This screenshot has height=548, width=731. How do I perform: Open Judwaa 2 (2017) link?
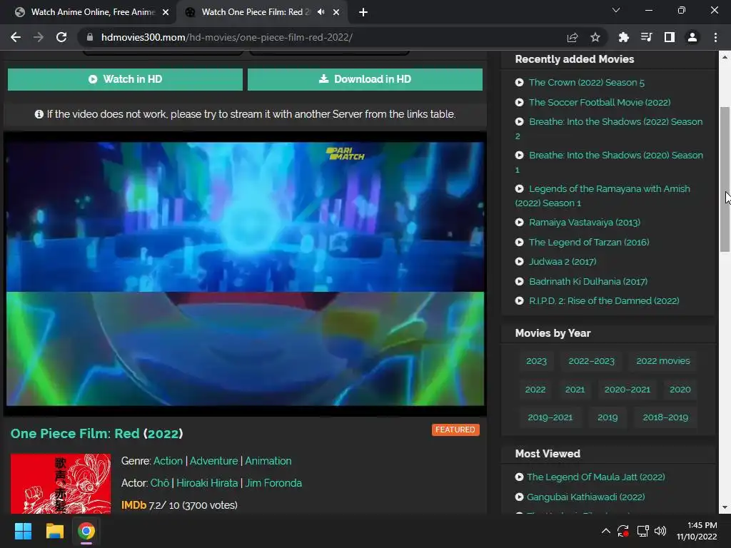pos(563,261)
